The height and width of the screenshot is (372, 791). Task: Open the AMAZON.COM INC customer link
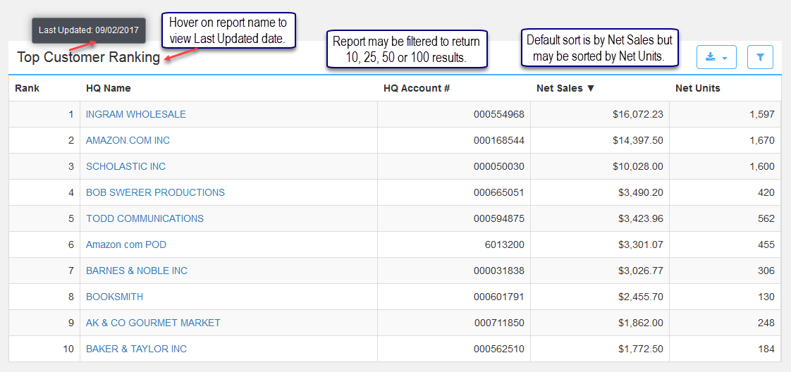click(128, 141)
